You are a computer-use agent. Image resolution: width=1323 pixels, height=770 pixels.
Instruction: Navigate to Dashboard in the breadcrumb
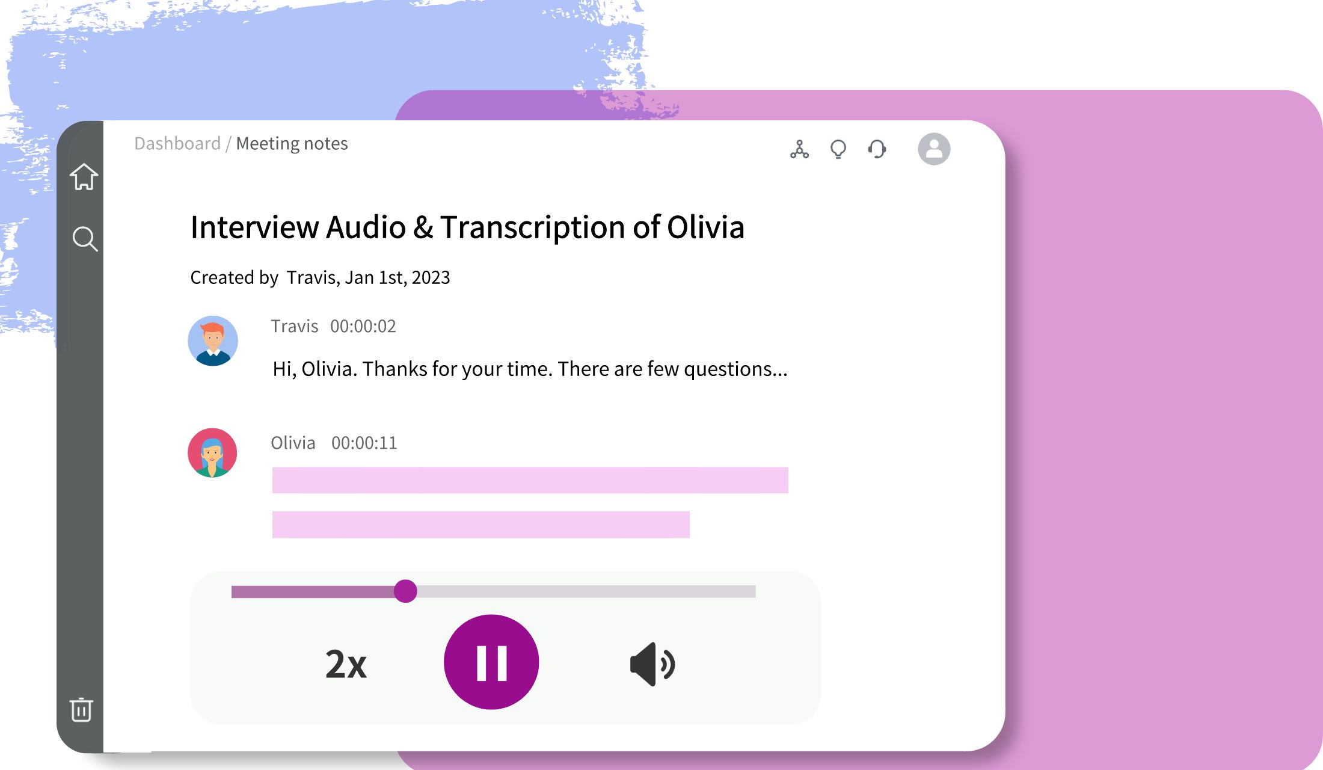point(177,144)
